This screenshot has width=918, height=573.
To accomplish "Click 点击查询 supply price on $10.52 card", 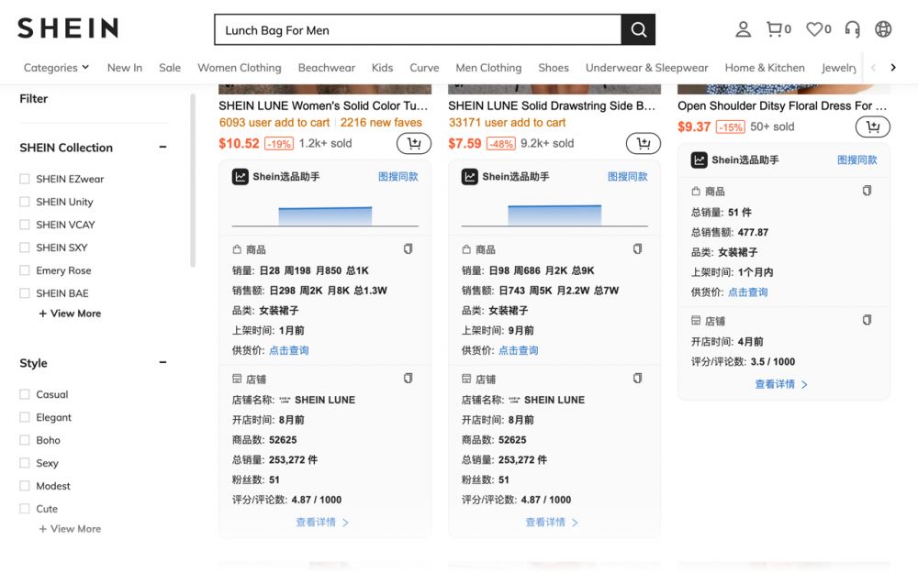I will [x=288, y=350].
